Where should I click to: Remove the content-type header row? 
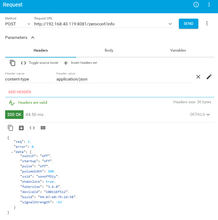(198, 77)
